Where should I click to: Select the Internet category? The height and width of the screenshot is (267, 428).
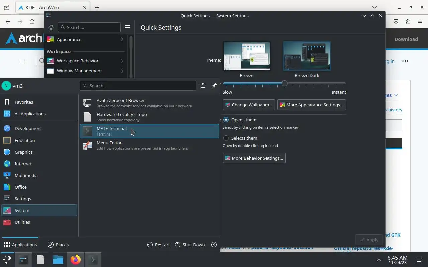(x=39, y=164)
